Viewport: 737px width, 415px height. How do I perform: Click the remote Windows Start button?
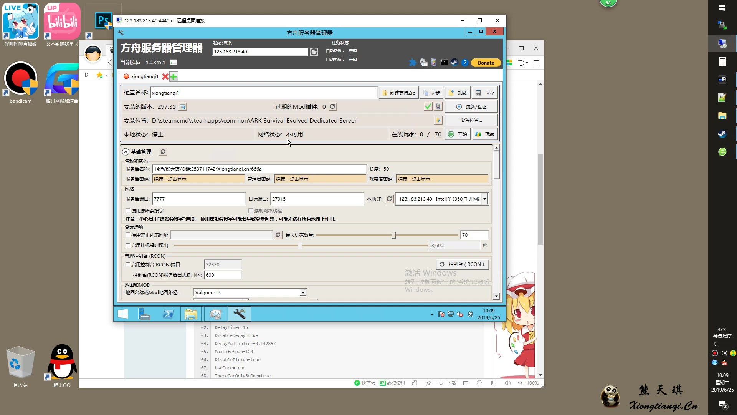123,314
